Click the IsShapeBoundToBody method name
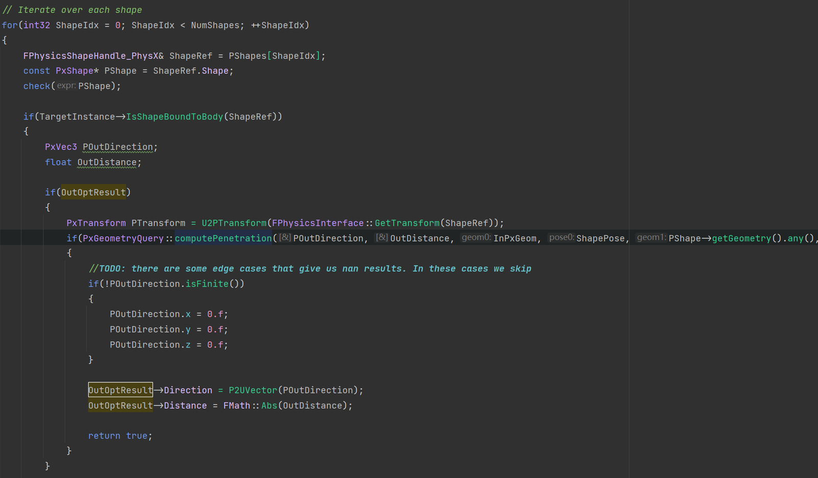Viewport: 818px width, 478px height. tap(174, 117)
